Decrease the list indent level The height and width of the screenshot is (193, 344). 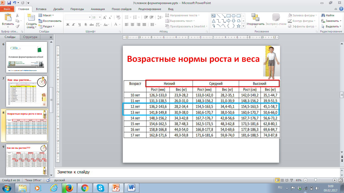click(x=146, y=17)
